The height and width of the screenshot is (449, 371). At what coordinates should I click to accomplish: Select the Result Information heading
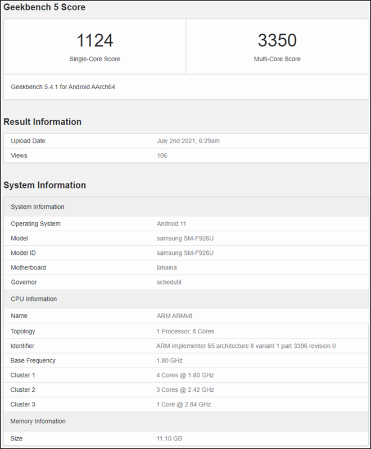pos(42,122)
